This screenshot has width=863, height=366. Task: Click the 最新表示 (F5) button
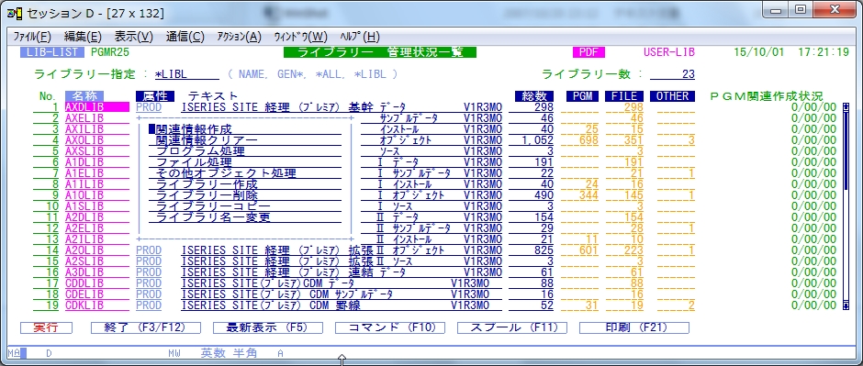click(x=268, y=327)
